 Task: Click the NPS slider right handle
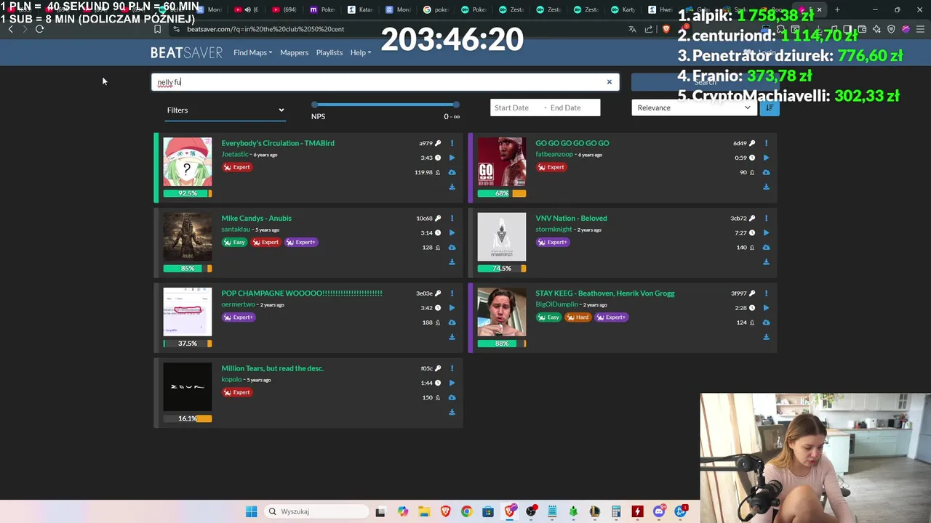pyautogui.click(x=456, y=105)
